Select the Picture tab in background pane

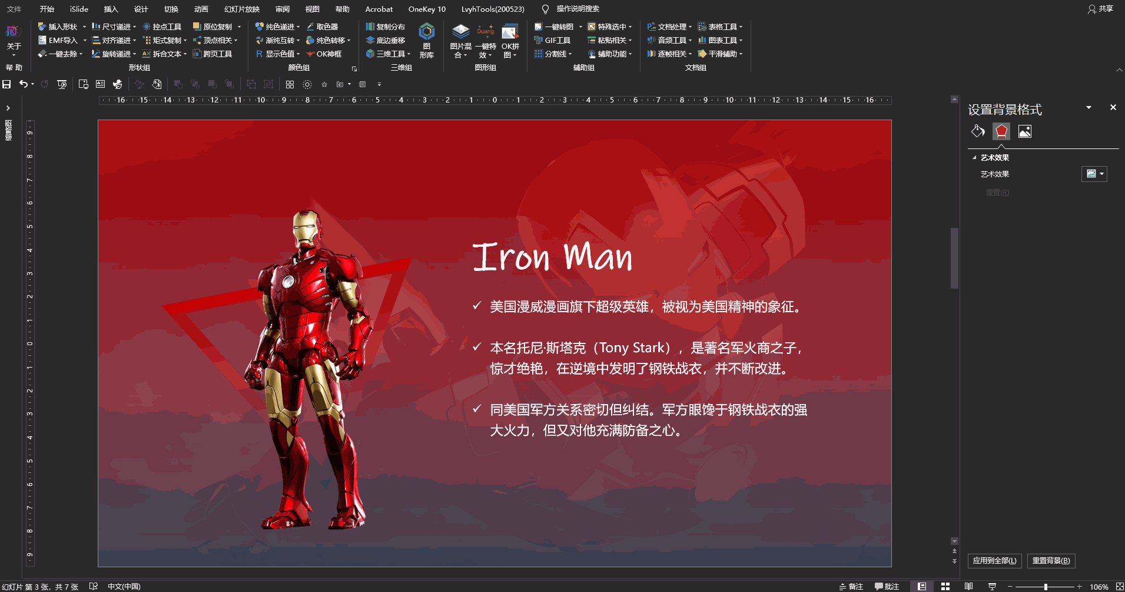[1025, 131]
